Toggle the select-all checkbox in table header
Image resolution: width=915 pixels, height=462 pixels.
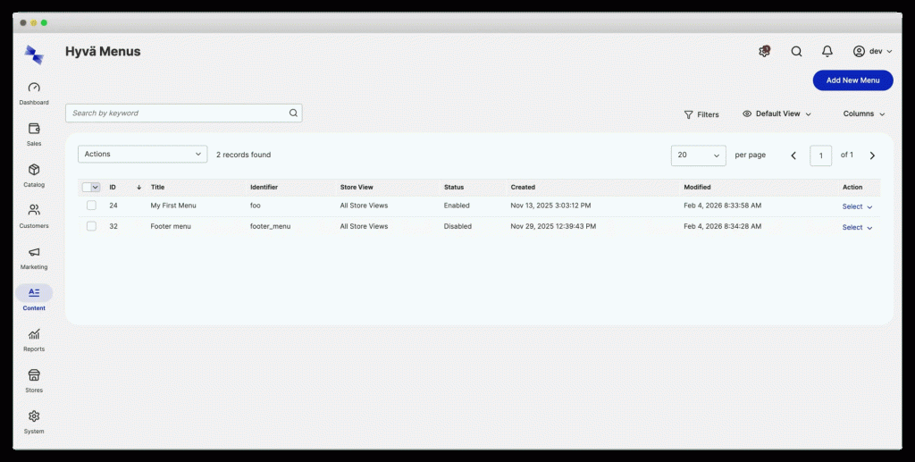(x=87, y=188)
